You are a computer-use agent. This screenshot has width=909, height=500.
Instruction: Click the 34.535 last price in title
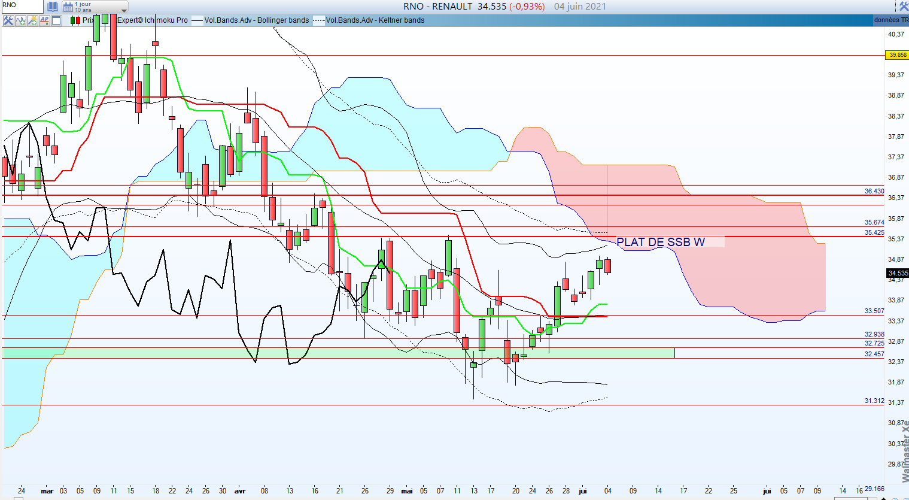pos(492,7)
